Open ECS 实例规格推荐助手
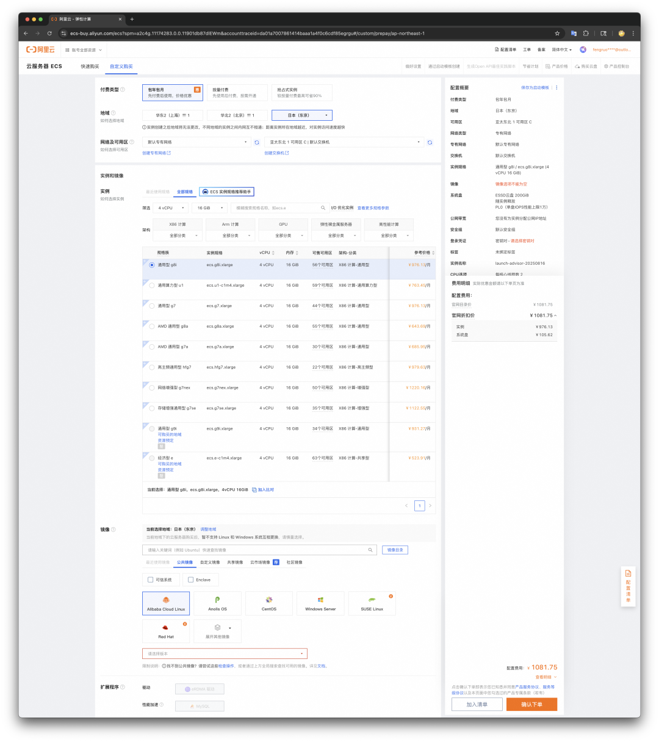Viewport: 659px width, 742px height. pos(226,192)
